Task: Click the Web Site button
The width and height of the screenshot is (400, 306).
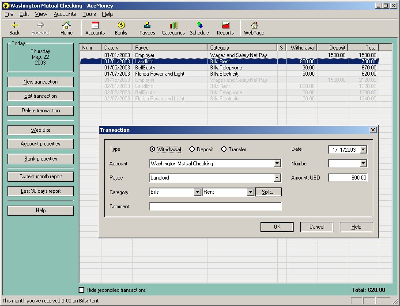Action: pyautogui.click(x=41, y=130)
